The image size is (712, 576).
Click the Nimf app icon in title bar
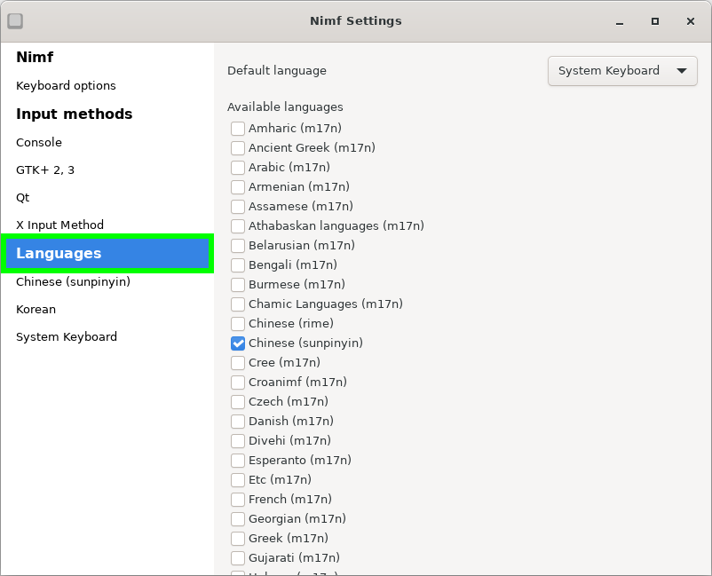click(15, 20)
